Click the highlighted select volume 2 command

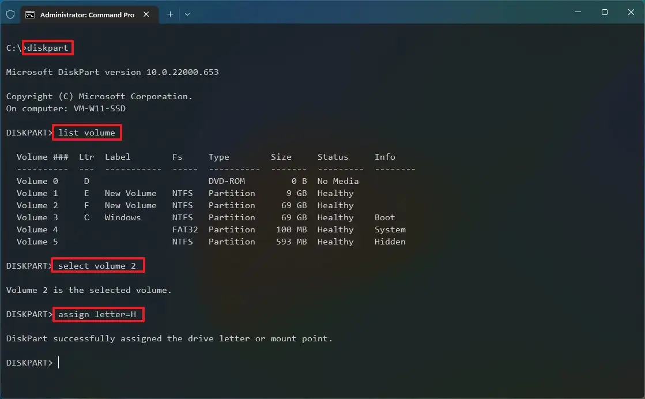coord(97,265)
